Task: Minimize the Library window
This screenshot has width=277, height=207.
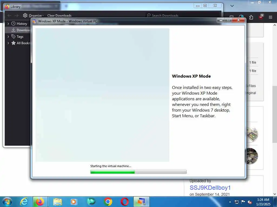Action: tap(198, 6)
